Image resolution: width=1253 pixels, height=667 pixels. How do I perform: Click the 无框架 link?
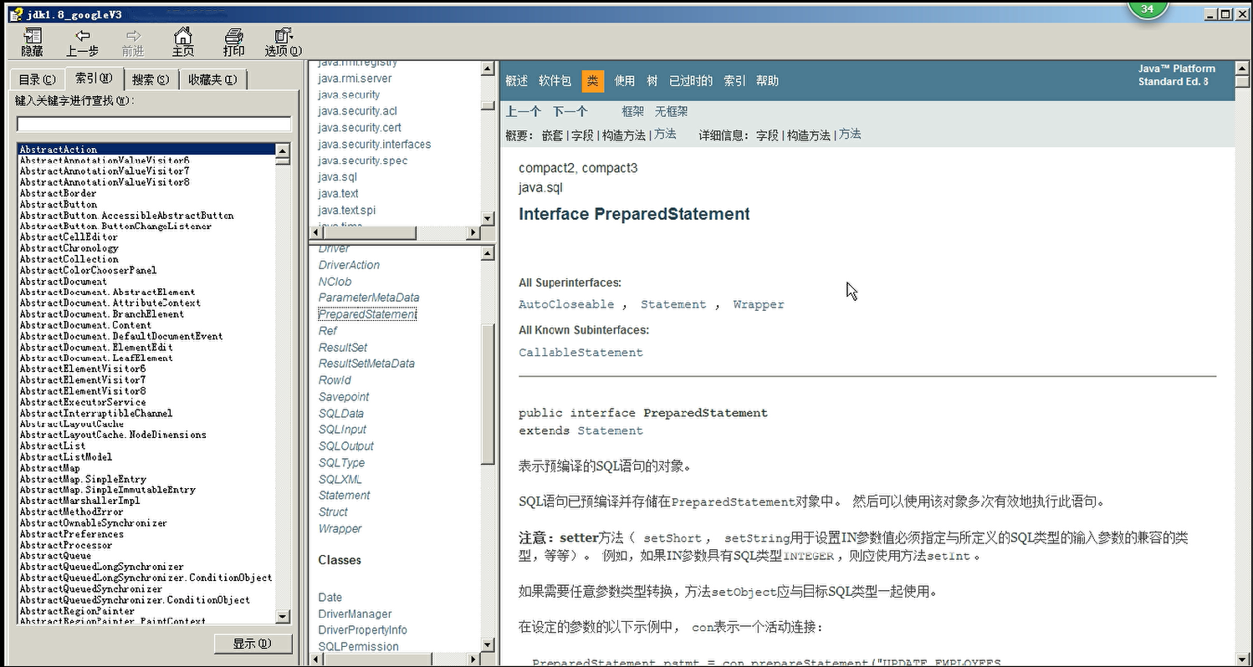[x=670, y=110]
